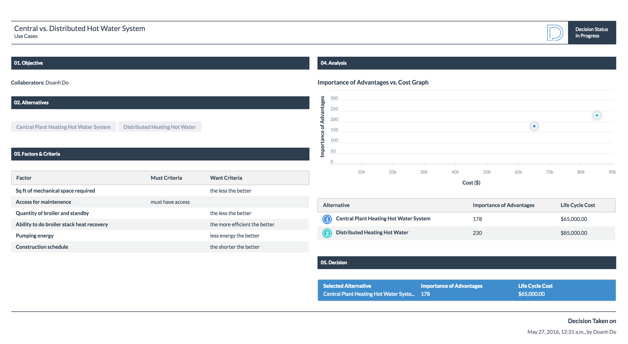Click the 02. Alternatives section header
This screenshot has width=628, height=344.
click(160, 103)
